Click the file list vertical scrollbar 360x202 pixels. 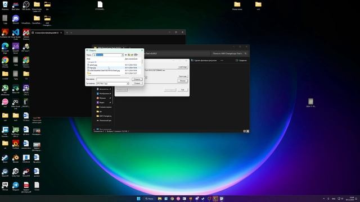tap(142, 61)
